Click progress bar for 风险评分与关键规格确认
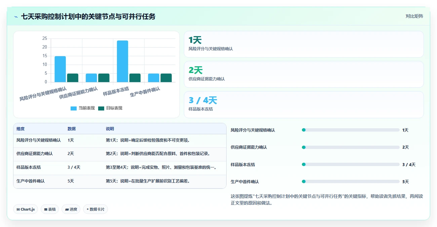Screen dimensions: 437x227 click(x=351, y=130)
